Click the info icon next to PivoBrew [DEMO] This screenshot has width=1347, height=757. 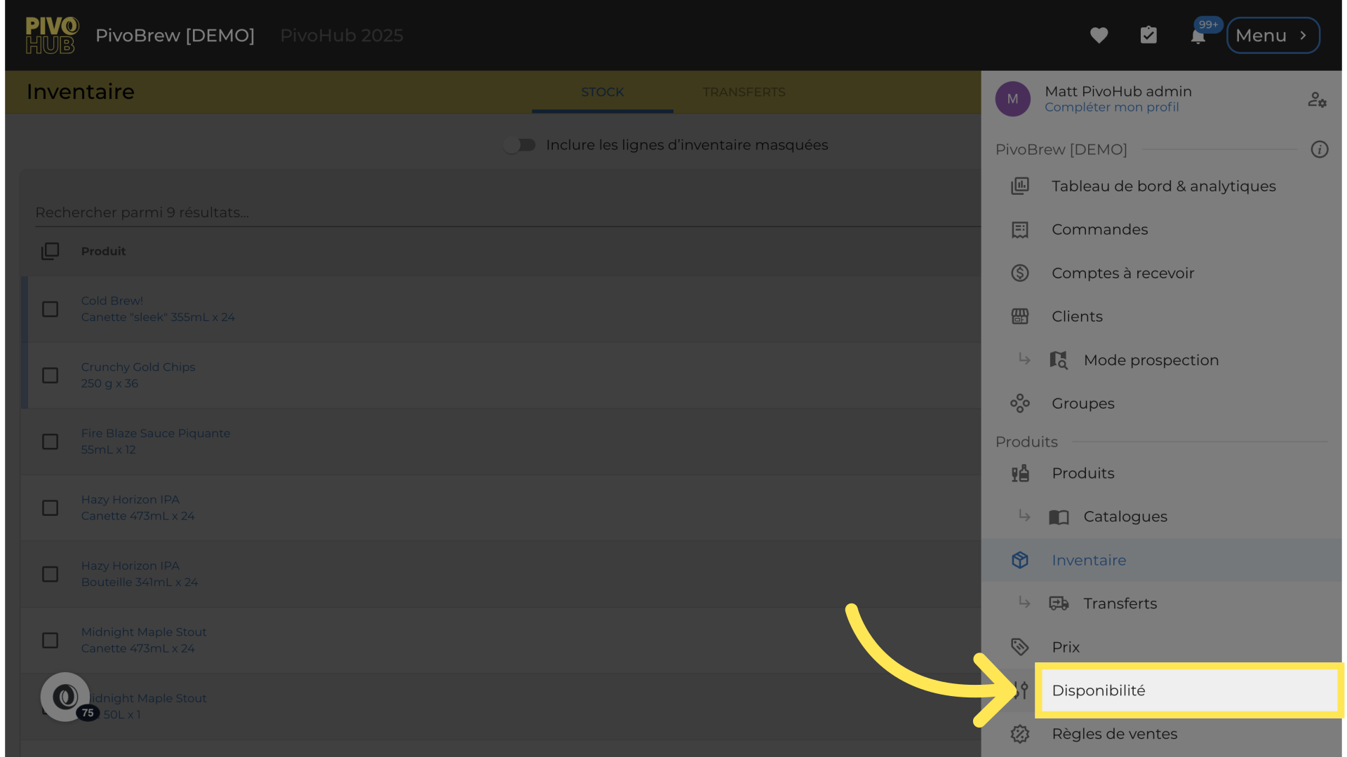tap(1320, 149)
